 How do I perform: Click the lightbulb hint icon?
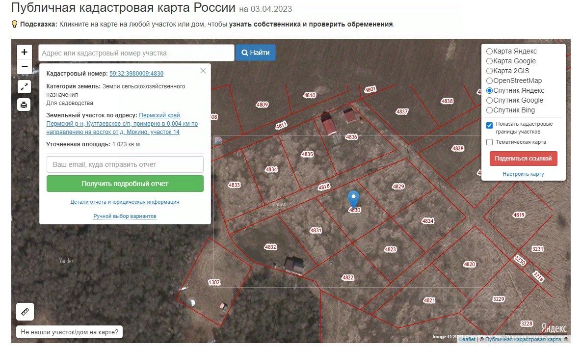14,25
